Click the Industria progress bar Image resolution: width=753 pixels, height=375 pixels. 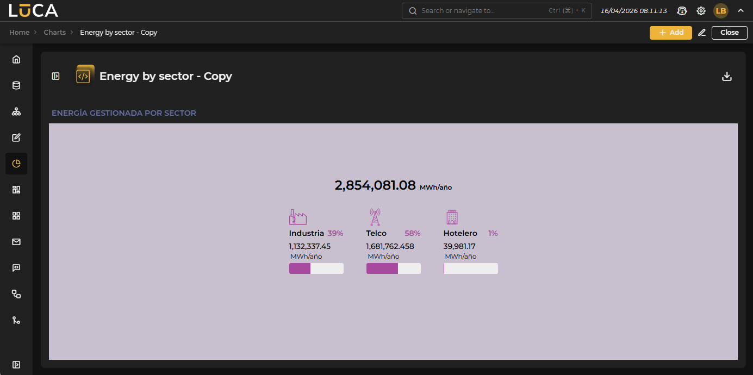click(x=316, y=268)
